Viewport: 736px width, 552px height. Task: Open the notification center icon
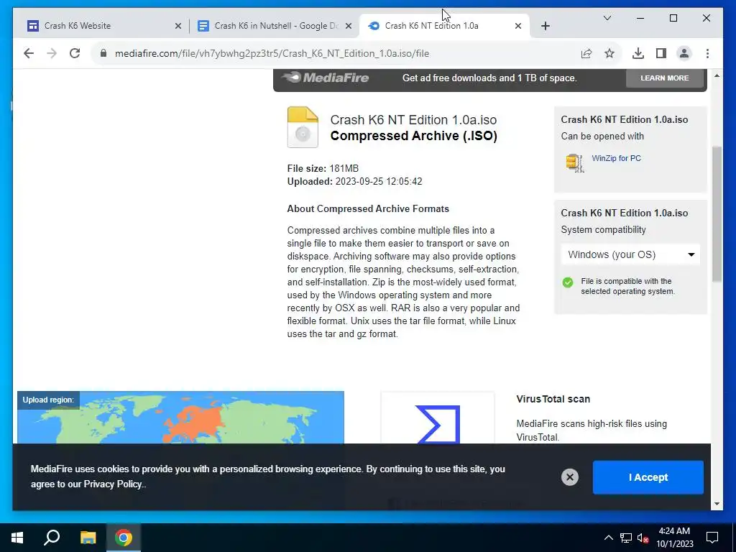click(x=712, y=538)
